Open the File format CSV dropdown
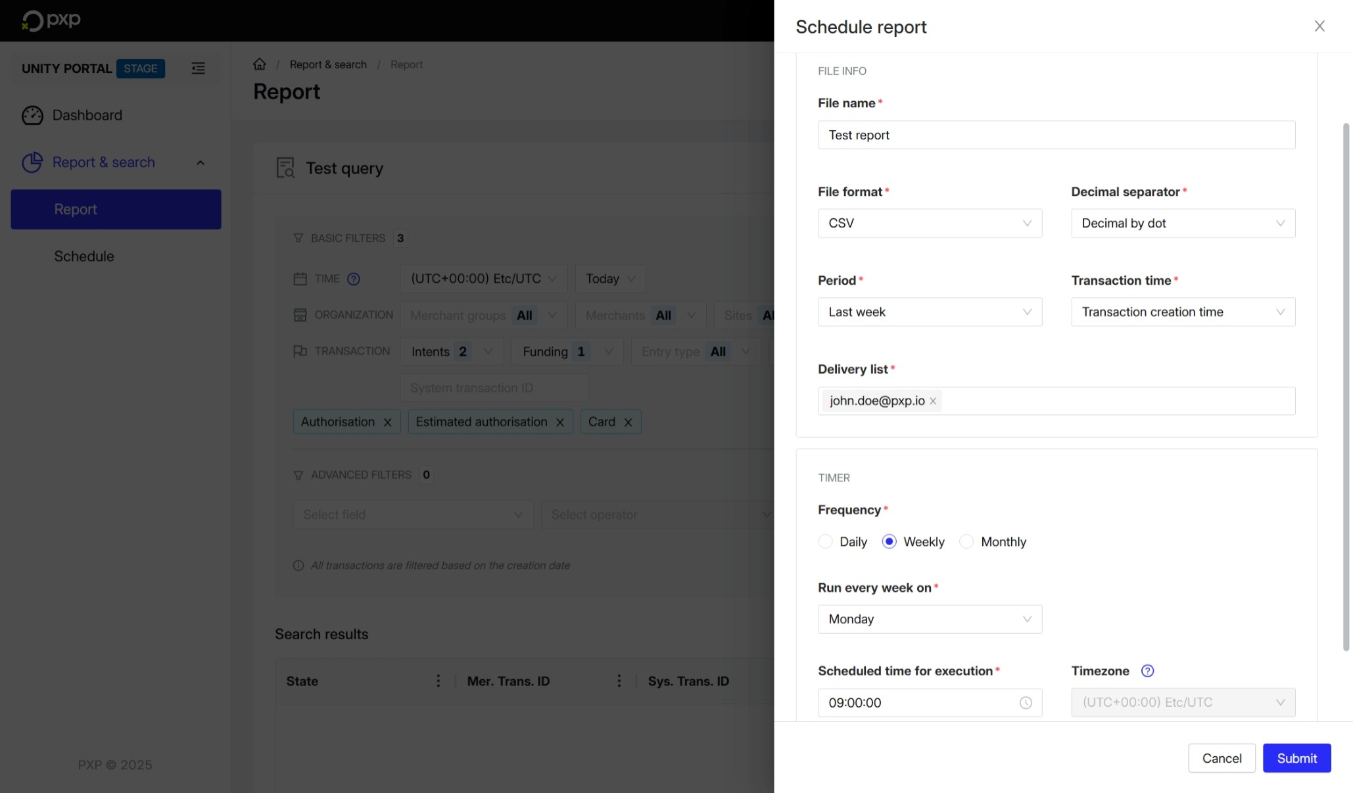This screenshot has width=1353, height=793. (x=929, y=224)
